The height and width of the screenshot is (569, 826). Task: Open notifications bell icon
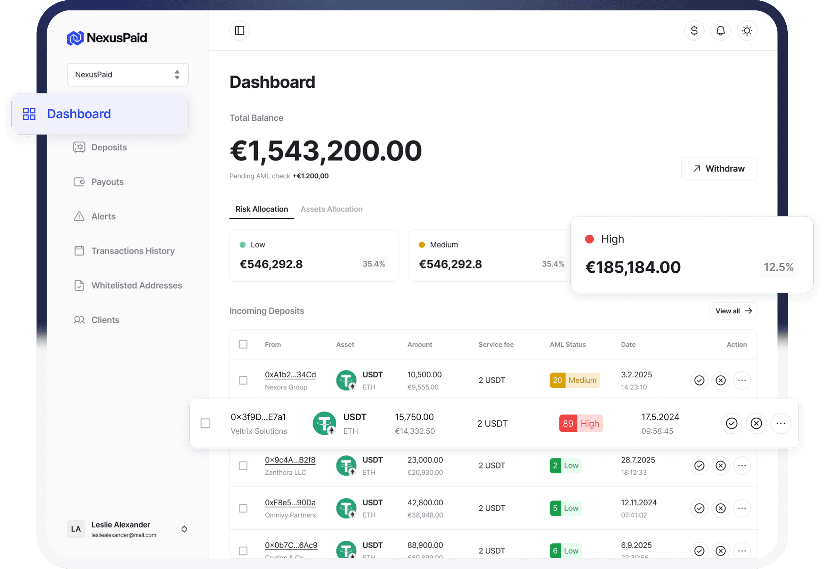[720, 31]
